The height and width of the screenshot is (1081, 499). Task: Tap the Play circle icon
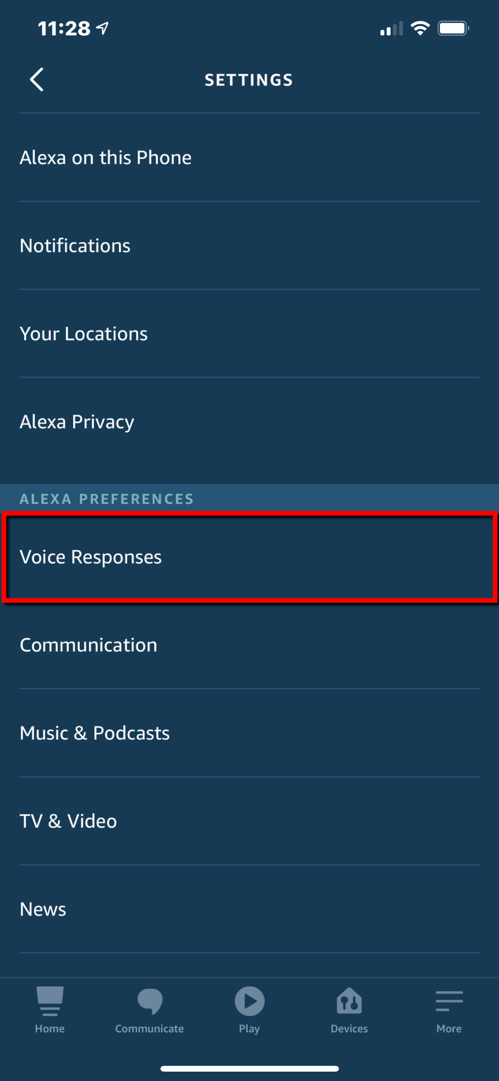tap(249, 1001)
